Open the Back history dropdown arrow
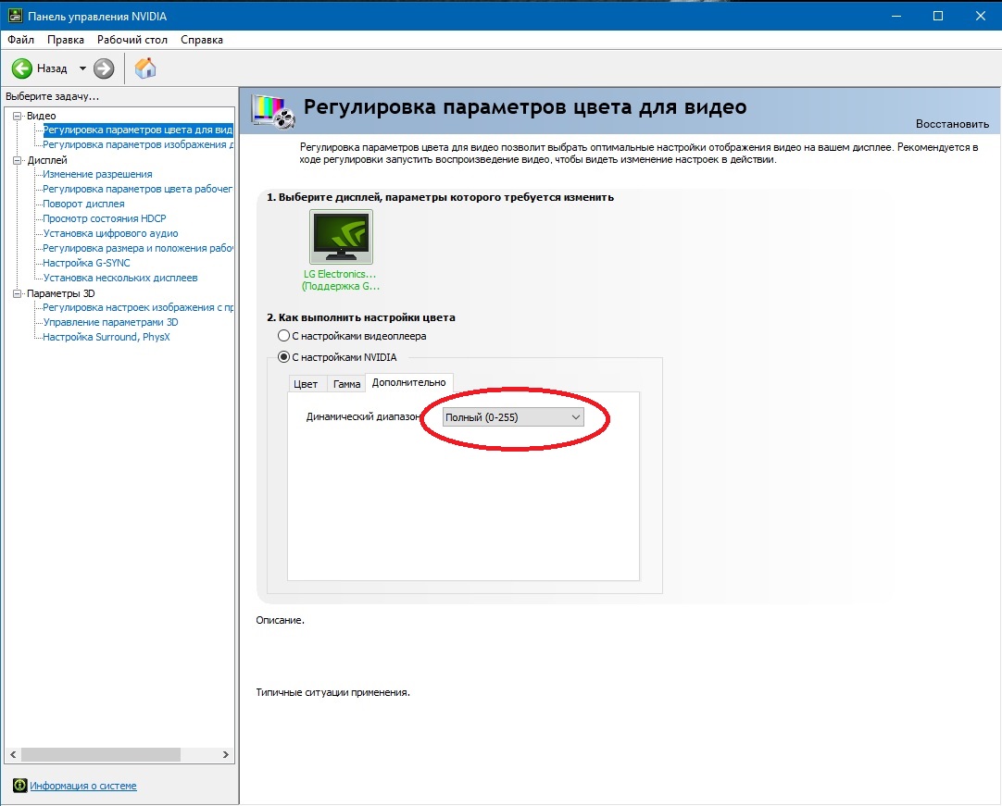1002x806 pixels. [x=82, y=68]
